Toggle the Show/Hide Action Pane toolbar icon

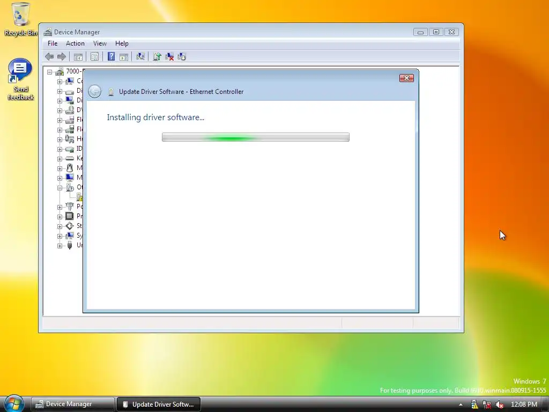[x=124, y=56]
